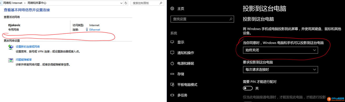Focus the 查找设置 search field
Screen dimensions: 345x102
tap(202, 19)
